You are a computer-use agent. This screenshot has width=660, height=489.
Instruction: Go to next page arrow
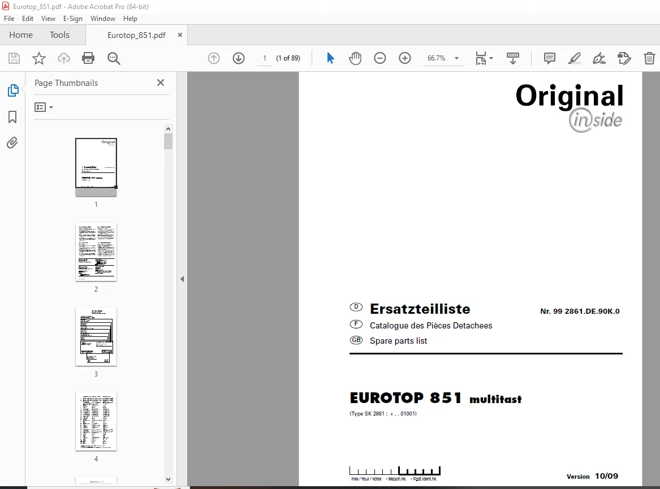[x=239, y=58]
